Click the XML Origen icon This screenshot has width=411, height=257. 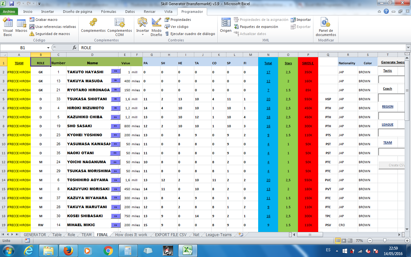point(226,26)
